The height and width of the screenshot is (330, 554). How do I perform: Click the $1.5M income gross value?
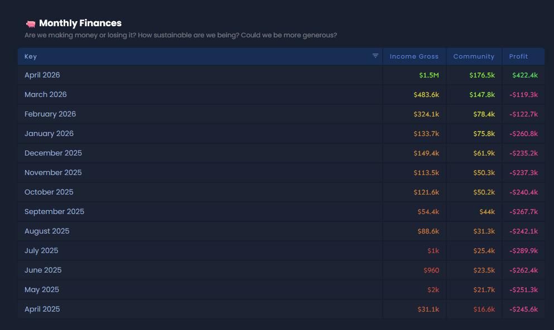click(429, 75)
